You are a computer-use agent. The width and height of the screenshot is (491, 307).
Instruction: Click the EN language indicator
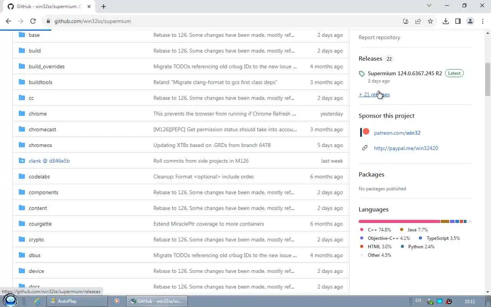(x=418, y=301)
